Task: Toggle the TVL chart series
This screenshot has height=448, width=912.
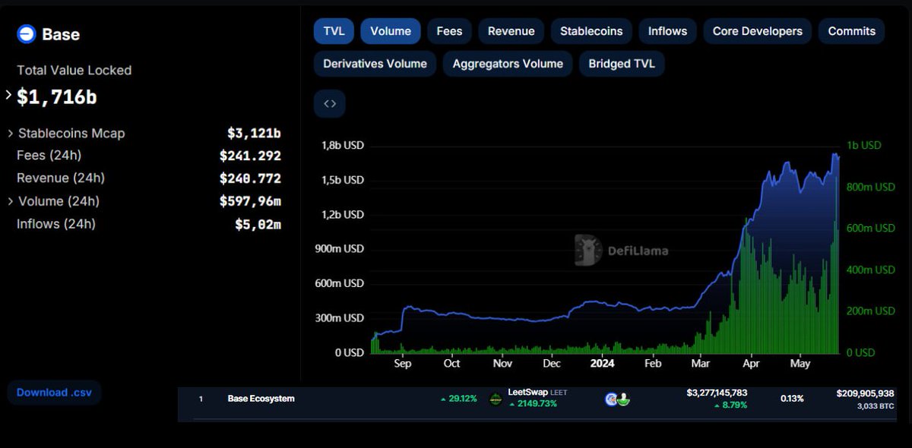Action: tap(334, 31)
